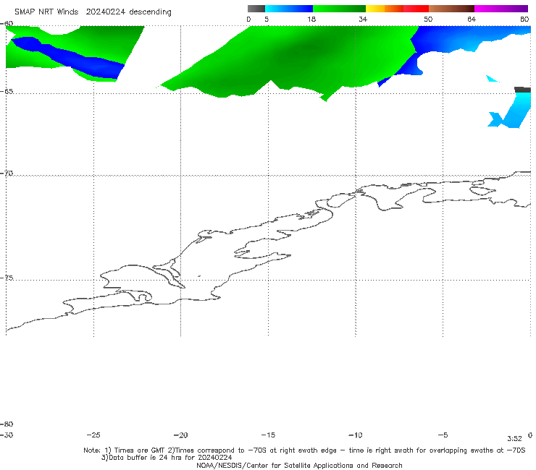This screenshot has width=536, height=470.
Task: Click the longitude label '-10'
Action: (355, 435)
